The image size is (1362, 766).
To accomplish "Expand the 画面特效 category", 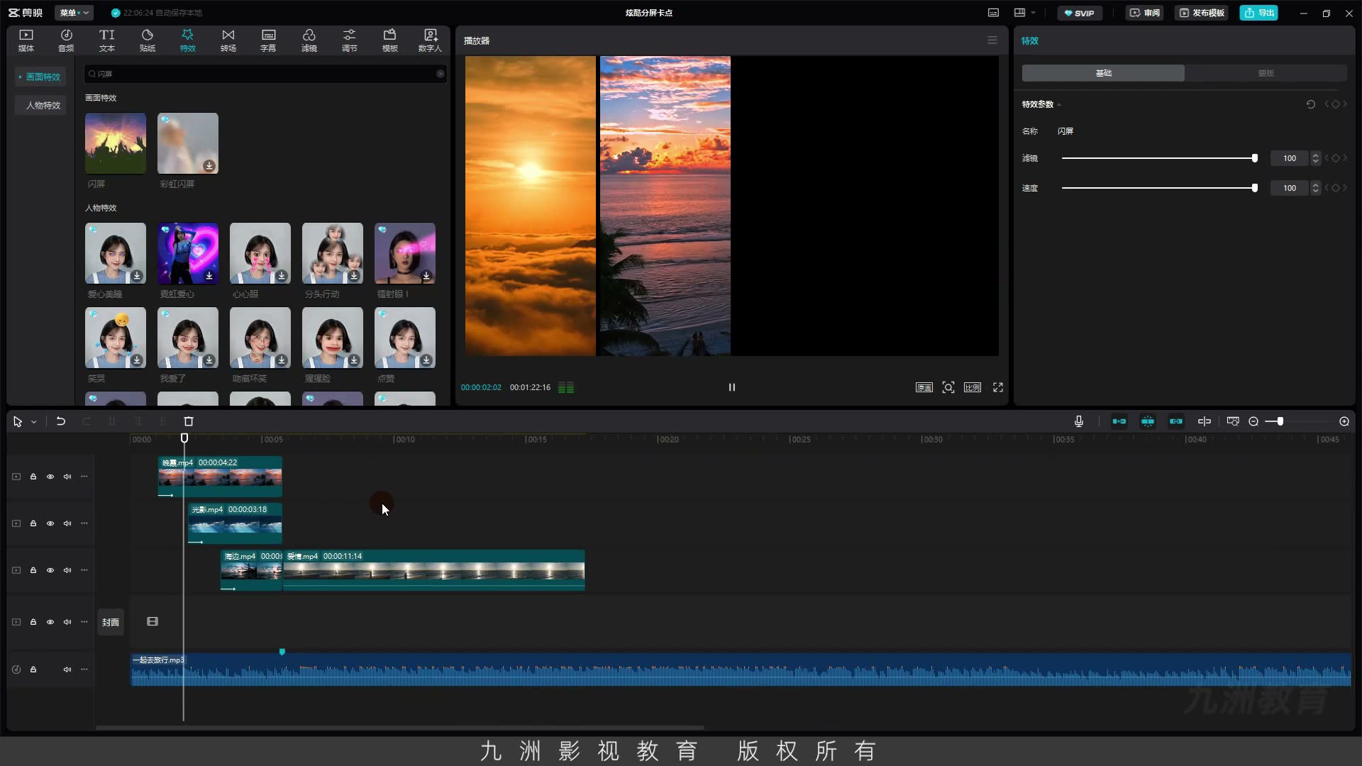I will pos(40,77).
